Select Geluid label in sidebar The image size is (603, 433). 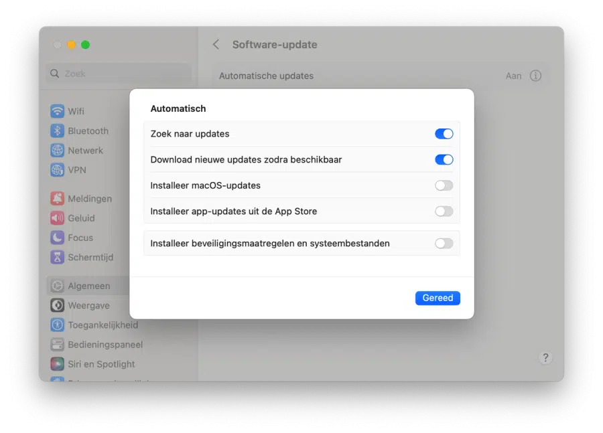click(x=81, y=218)
